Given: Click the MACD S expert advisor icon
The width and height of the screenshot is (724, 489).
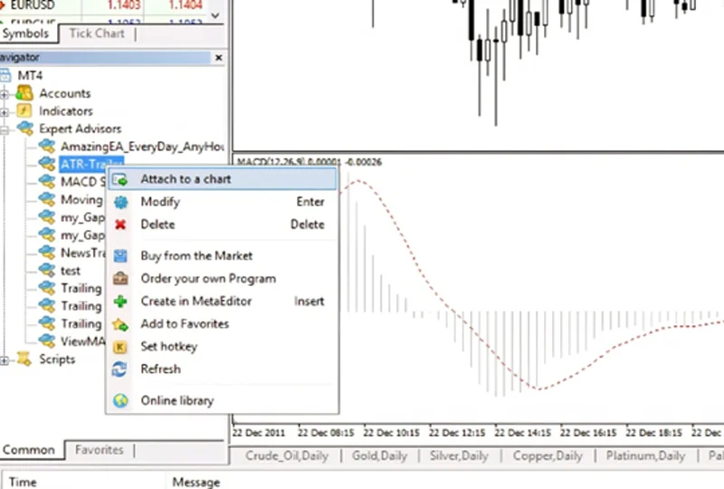Looking at the screenshot, I should 47,181.
